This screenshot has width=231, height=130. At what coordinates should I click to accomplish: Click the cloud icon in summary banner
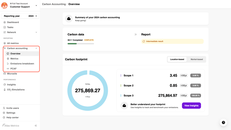pos(69,19)
